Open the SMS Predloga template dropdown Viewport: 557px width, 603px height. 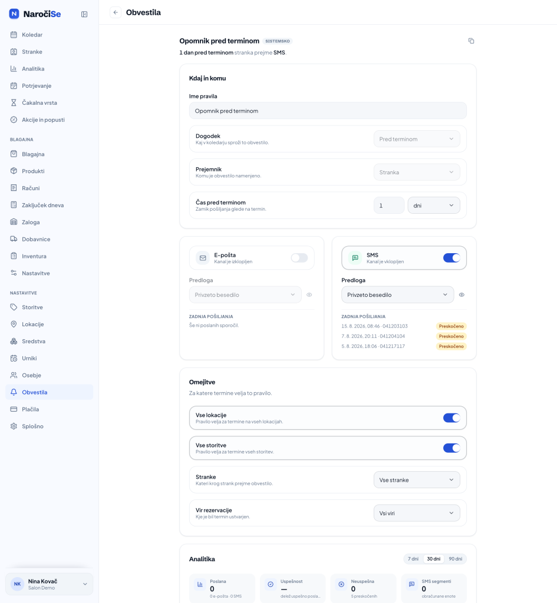coord(397,294)
